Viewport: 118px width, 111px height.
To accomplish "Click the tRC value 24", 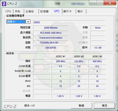I will click(x=97, y=86).
